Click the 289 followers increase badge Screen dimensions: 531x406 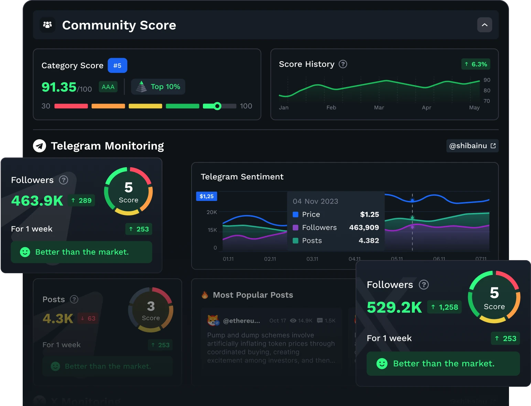coord(81,201)
